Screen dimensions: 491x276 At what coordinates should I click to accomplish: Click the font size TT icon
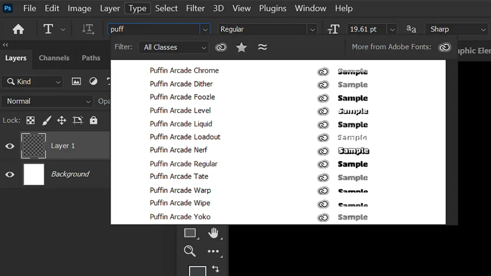click(x=333, y=30)
